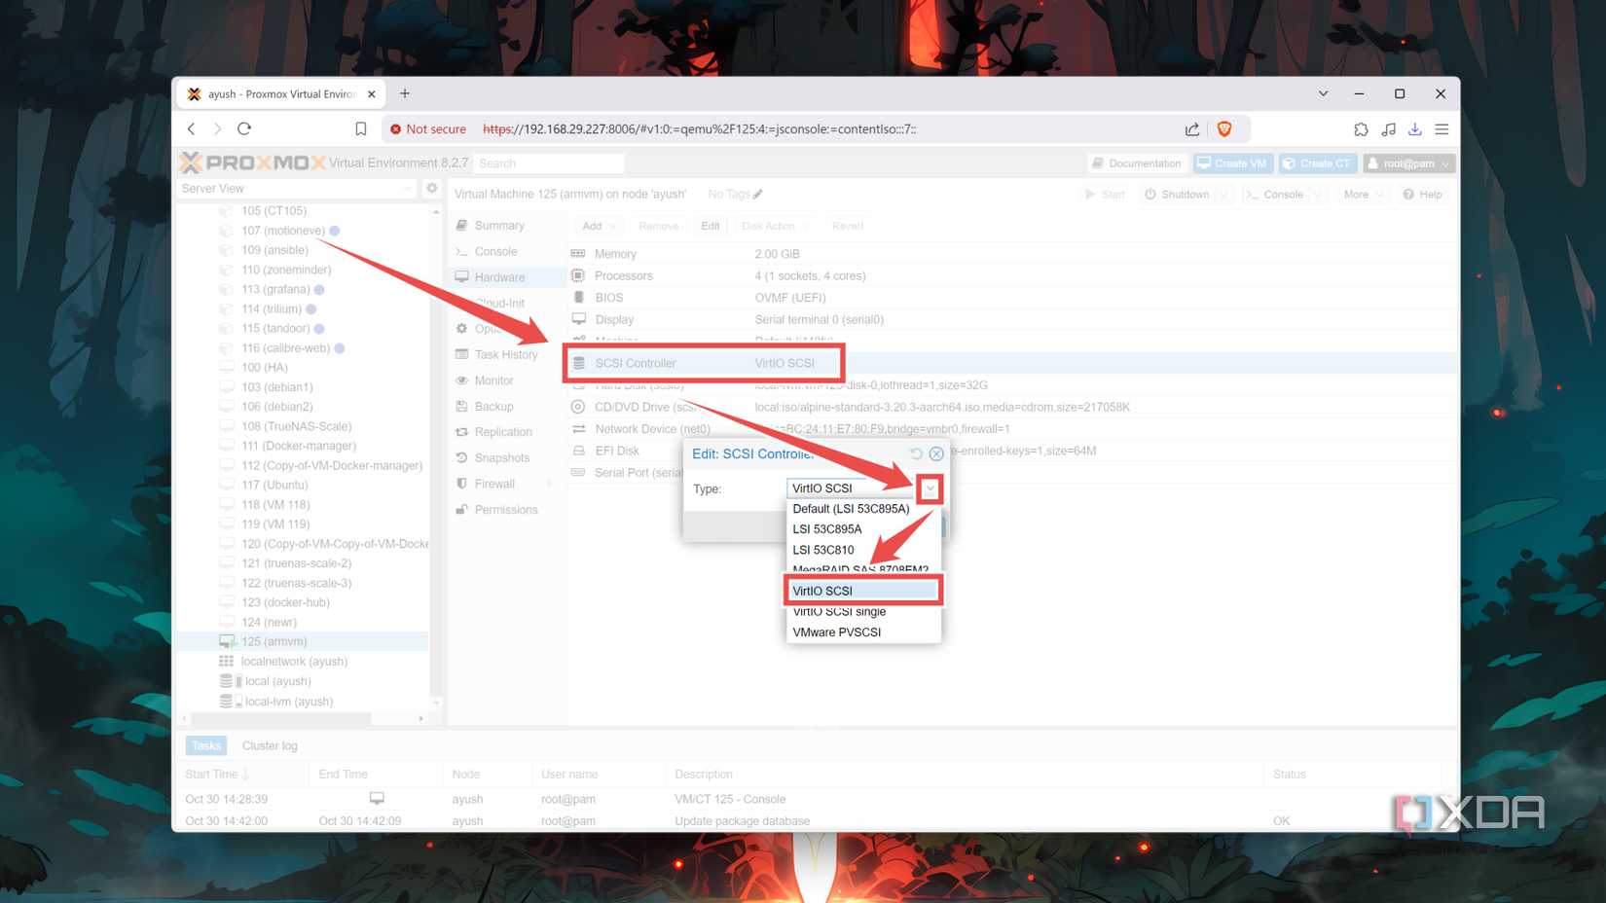Click the bookmark icon in address bar

point(360,128)
